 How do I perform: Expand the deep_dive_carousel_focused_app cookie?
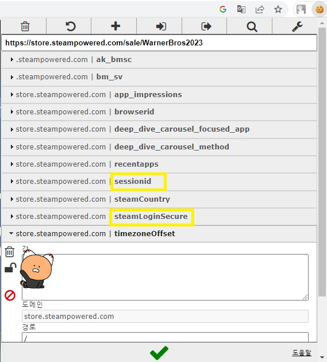coord(159,129)
